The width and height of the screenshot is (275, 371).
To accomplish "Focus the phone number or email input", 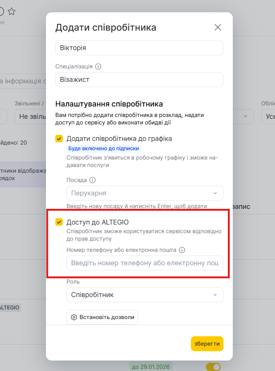I will coord(145,263).
